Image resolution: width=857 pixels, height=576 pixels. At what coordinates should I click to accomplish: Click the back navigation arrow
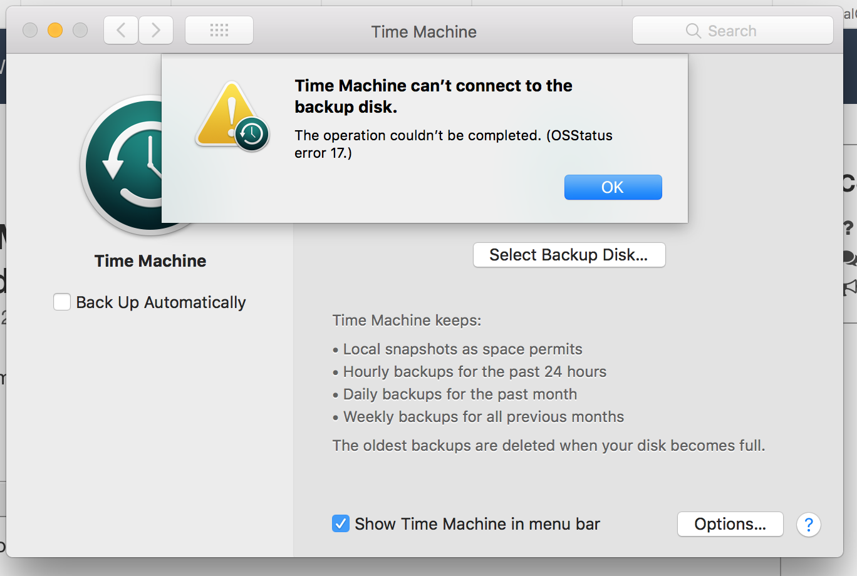(x=120, y=29)
